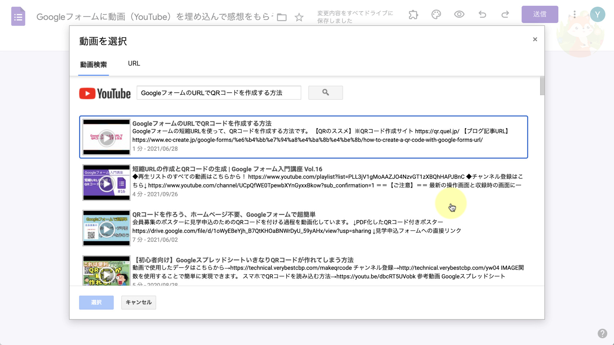Click the move to folder icon

(282, 17)
